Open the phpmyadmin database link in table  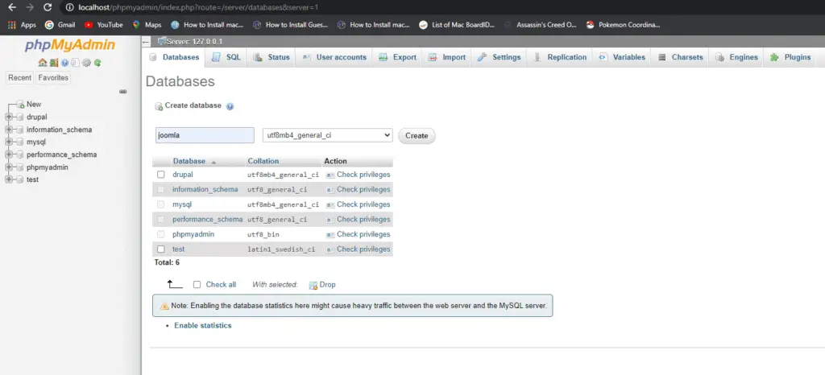coord(193,234)
